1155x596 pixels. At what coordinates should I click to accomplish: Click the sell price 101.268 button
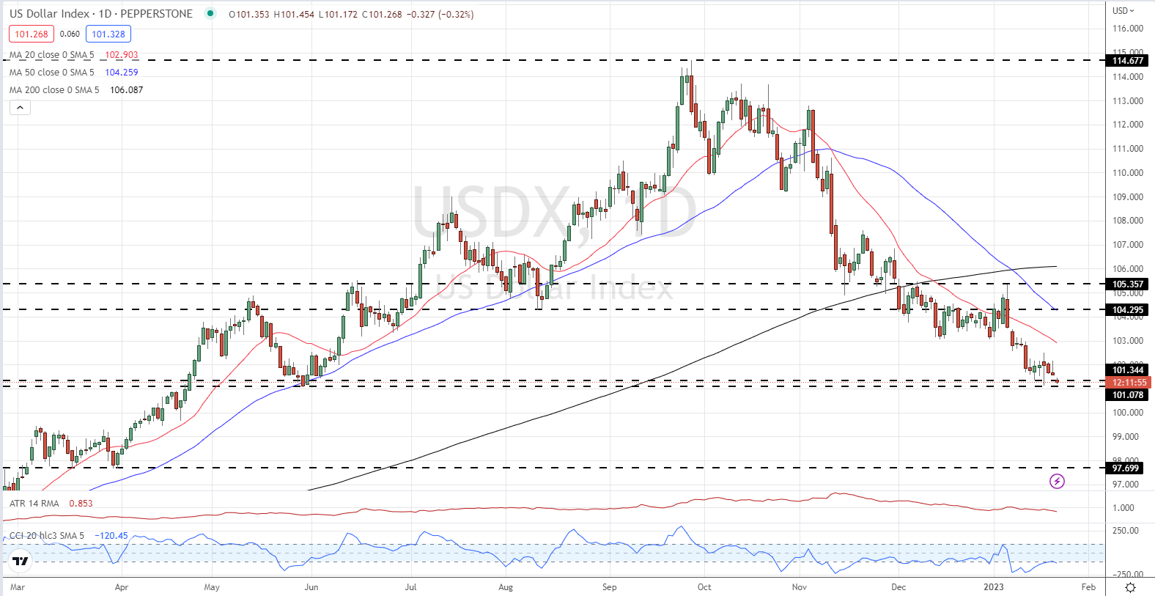pos(32,34)
